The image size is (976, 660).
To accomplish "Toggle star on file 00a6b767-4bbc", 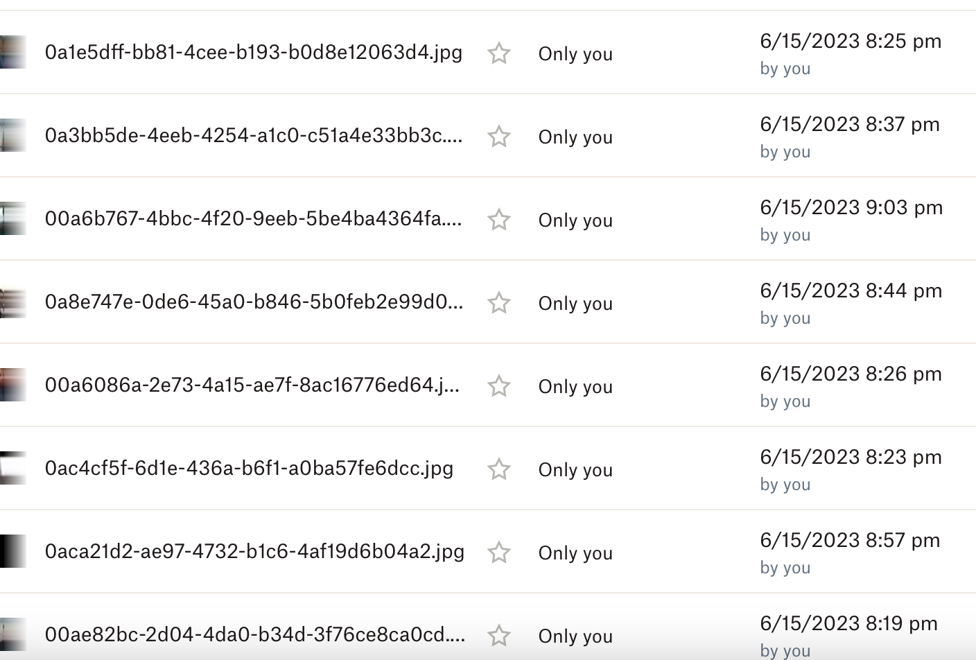I will [x=499, y=220].
